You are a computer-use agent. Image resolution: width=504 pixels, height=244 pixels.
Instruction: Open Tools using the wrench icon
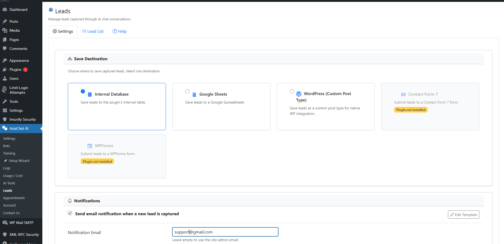click(x=5, y=101)
